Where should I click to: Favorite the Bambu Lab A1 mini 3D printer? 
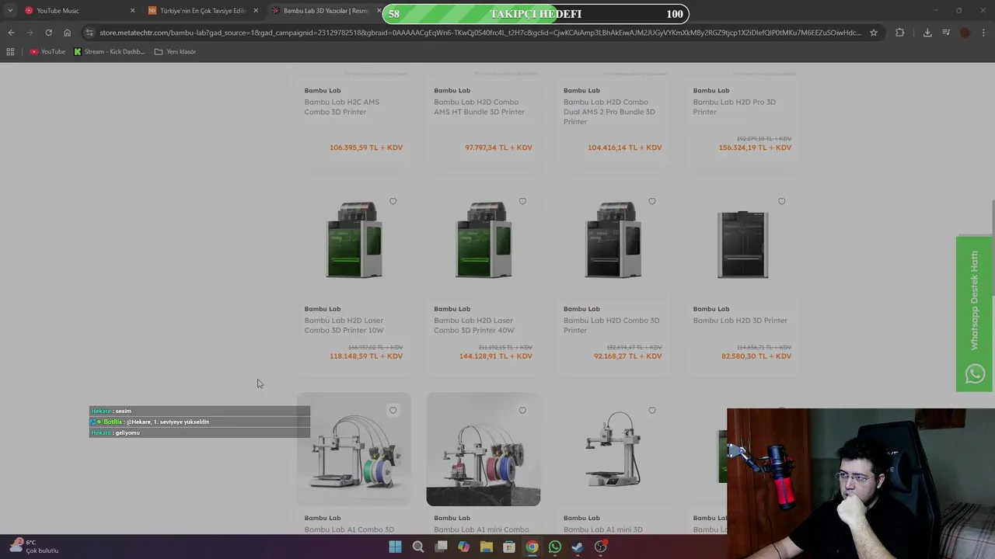(x=652, y=410)
